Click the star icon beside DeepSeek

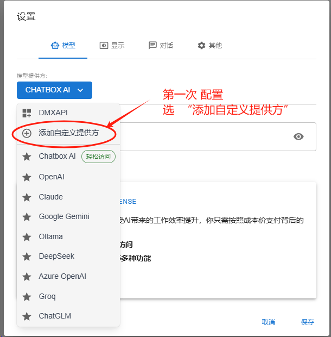point(27,257)
